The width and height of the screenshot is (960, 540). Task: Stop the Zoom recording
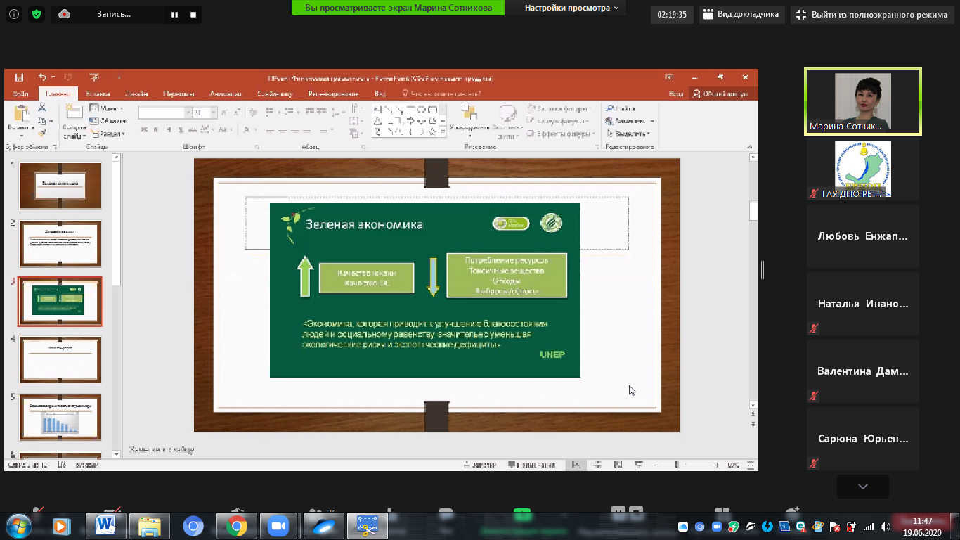pyautogui.click(x=193, y=14)
